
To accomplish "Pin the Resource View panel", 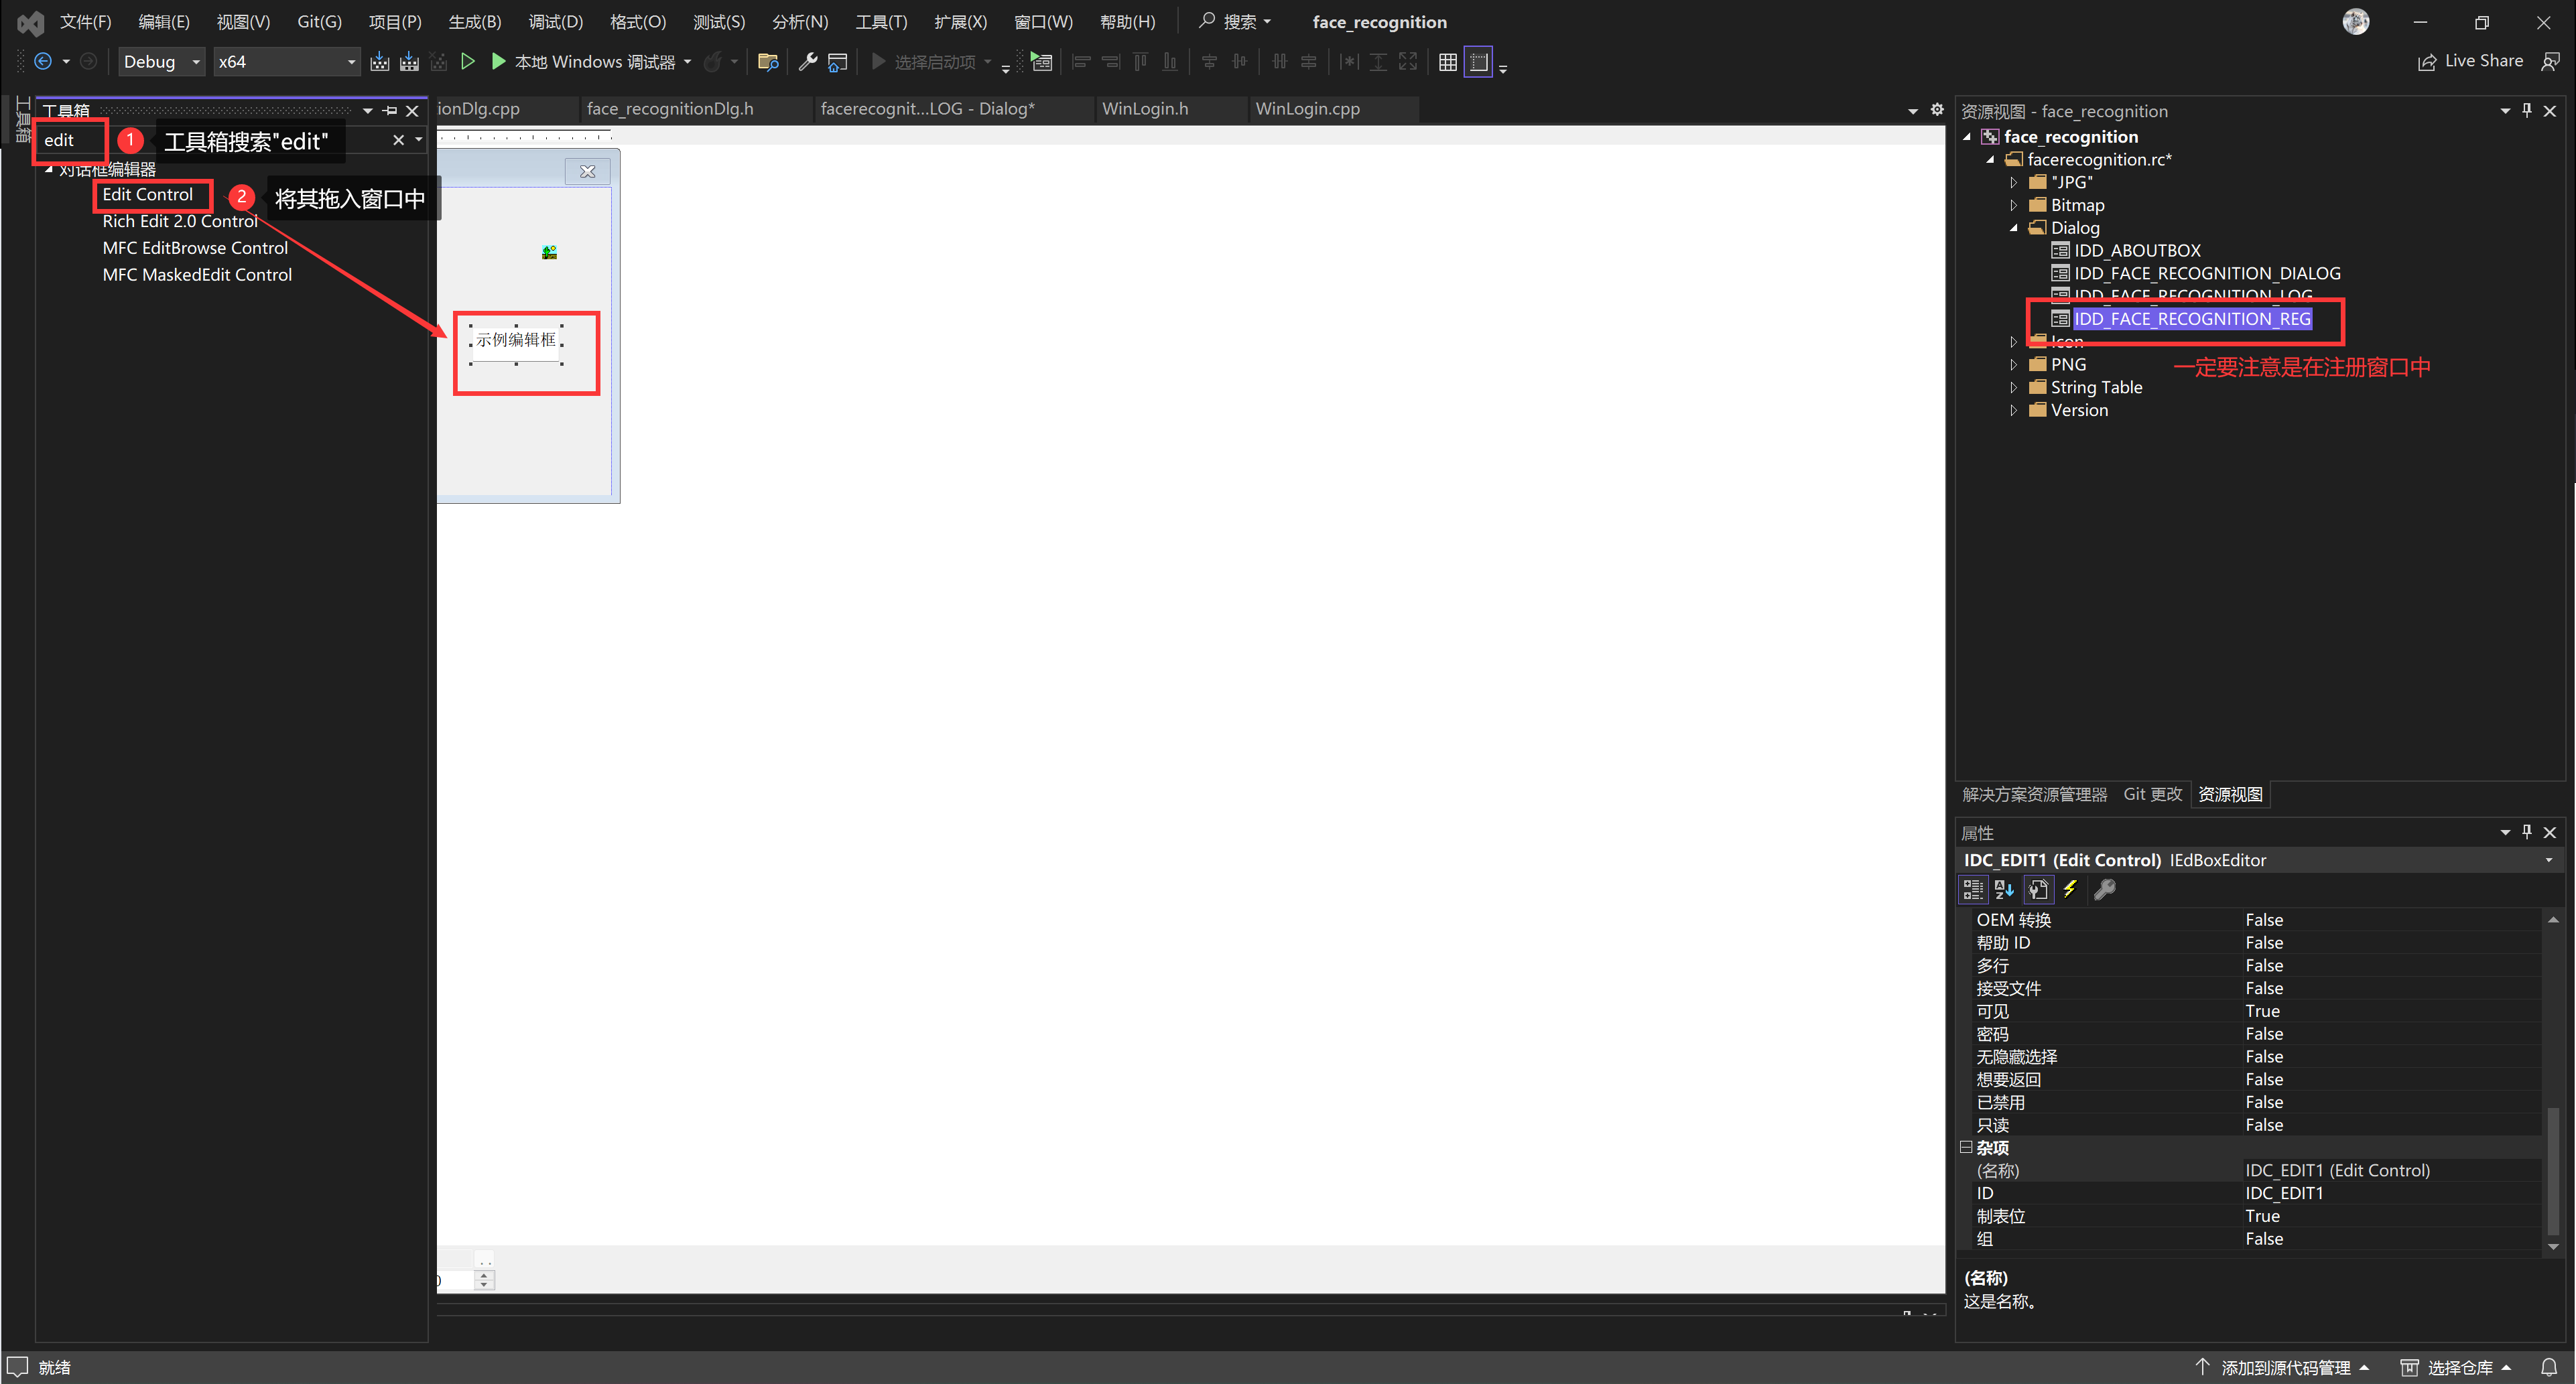I will (x=2527, y=111).
